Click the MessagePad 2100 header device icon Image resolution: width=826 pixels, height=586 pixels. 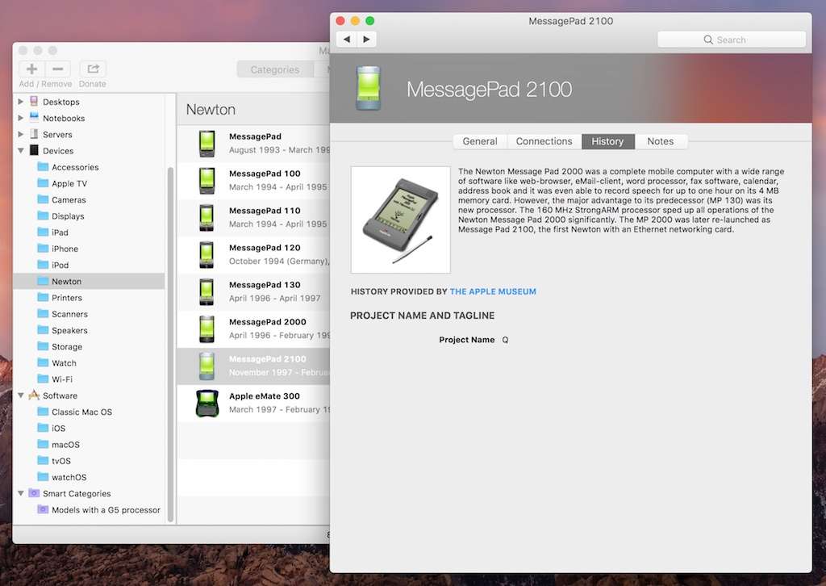tap(368, 88)
